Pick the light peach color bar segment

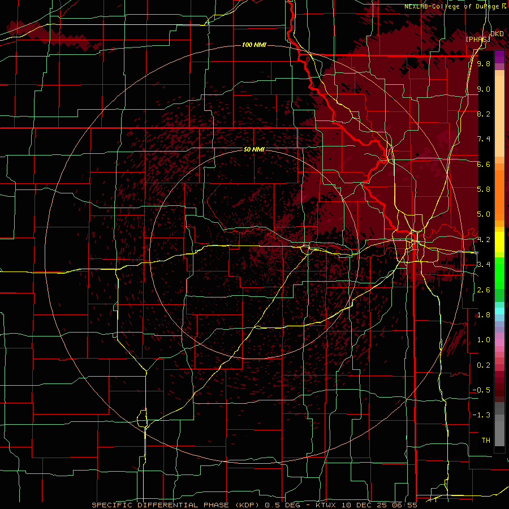[499, 116]
